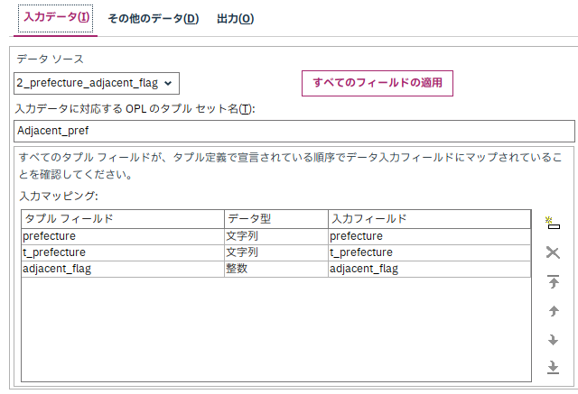Open the data source dropdown 2_prefecture_adjacent_flag
This screenshot has width=578, height=394.
pos(97,84)
